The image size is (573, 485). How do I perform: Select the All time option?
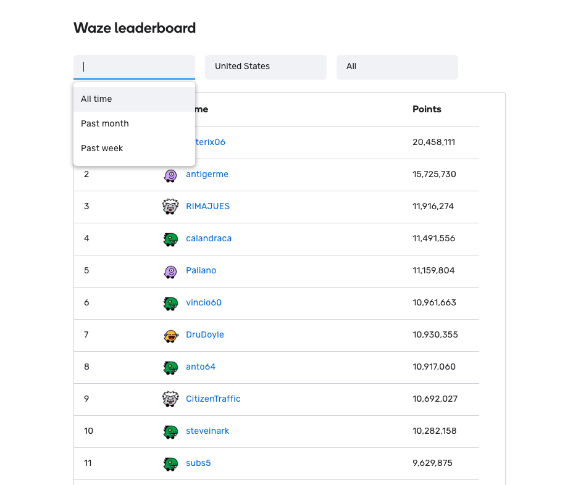click(x=96, y=99)
